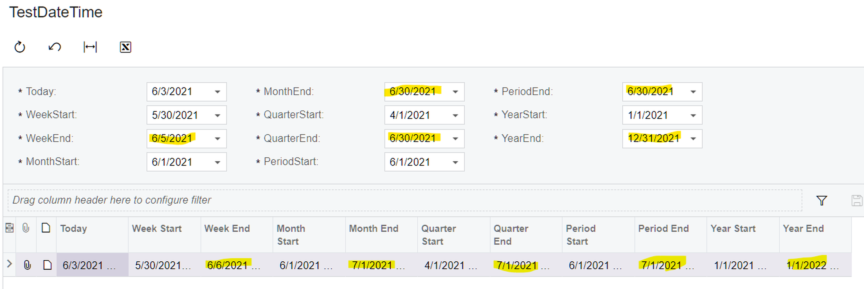Viewport: 864px width, 289px height.
Task: Click the note icon in the grid row
Action: pos(47,265)
